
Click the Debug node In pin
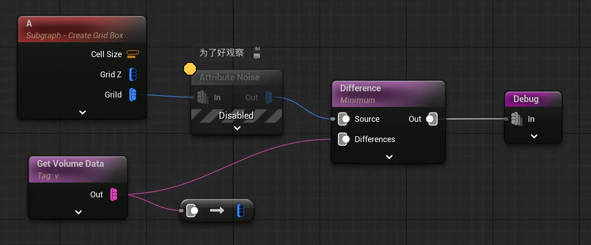pos(516,119)
